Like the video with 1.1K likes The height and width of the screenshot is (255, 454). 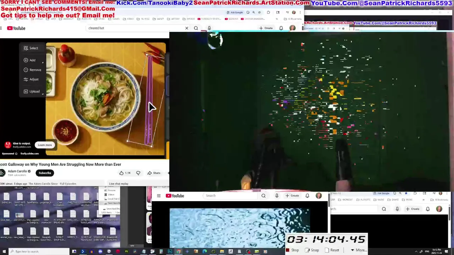click(x=125, y=173)
